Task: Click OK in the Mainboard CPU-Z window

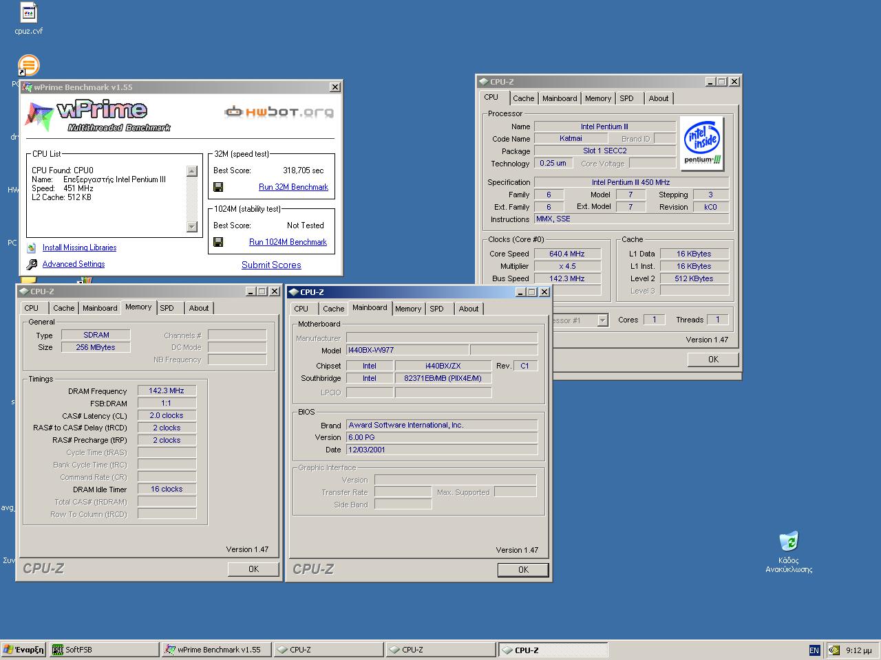Action: click(x=523, y=569)
